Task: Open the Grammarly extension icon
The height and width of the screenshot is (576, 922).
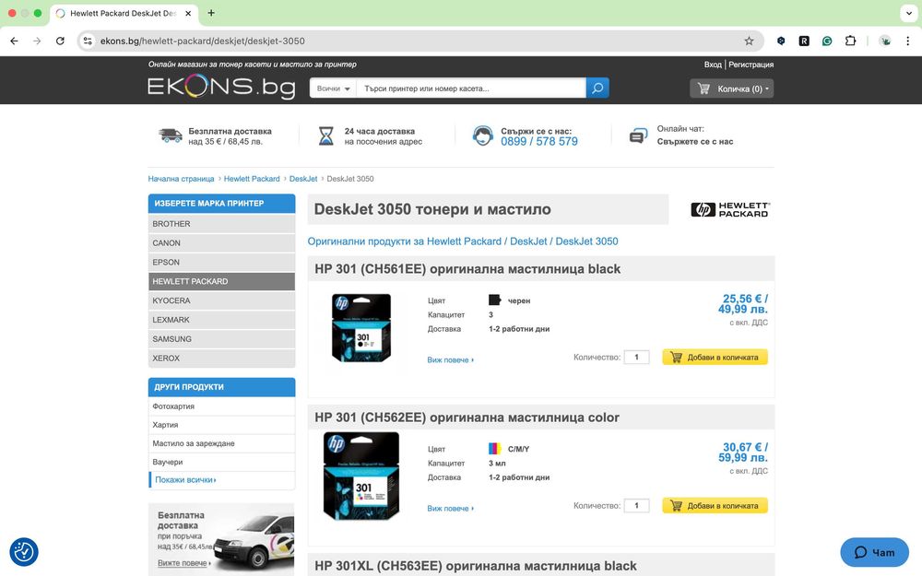Action: [x=827, y=41]
